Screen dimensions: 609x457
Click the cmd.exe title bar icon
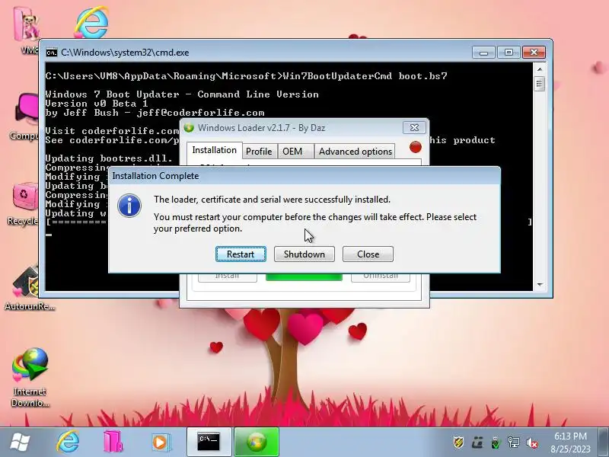[x=51, y=53]
